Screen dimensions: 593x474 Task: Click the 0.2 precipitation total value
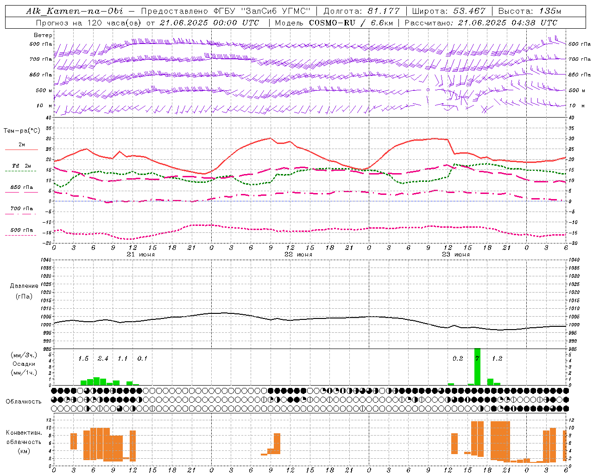[x=458, y=359]
